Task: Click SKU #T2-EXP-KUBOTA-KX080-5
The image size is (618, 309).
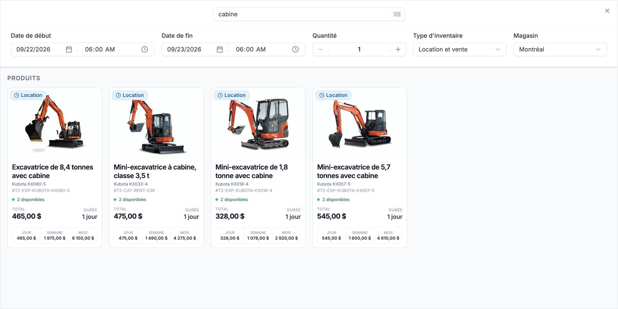Action: [x=41, y=191]
